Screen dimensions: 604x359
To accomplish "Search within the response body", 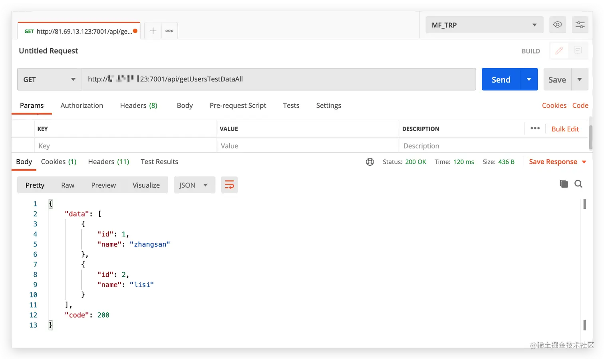I will (578, 184).
